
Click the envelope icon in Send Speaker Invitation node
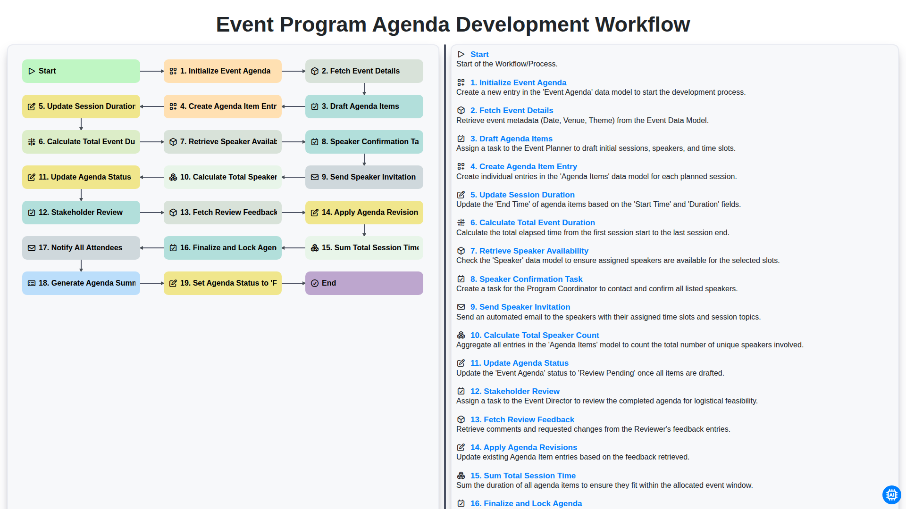315,177
